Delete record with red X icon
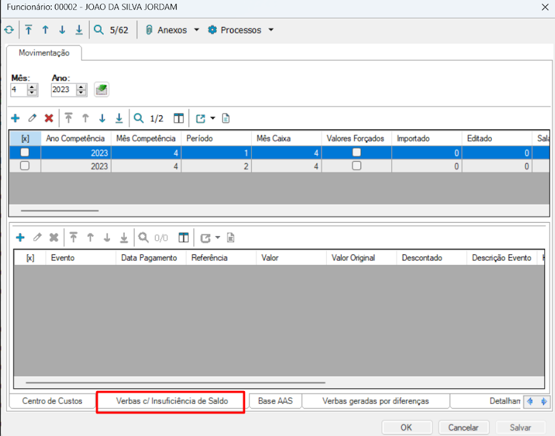This screenshot has width=555, height=436. [x=49, y=118]
